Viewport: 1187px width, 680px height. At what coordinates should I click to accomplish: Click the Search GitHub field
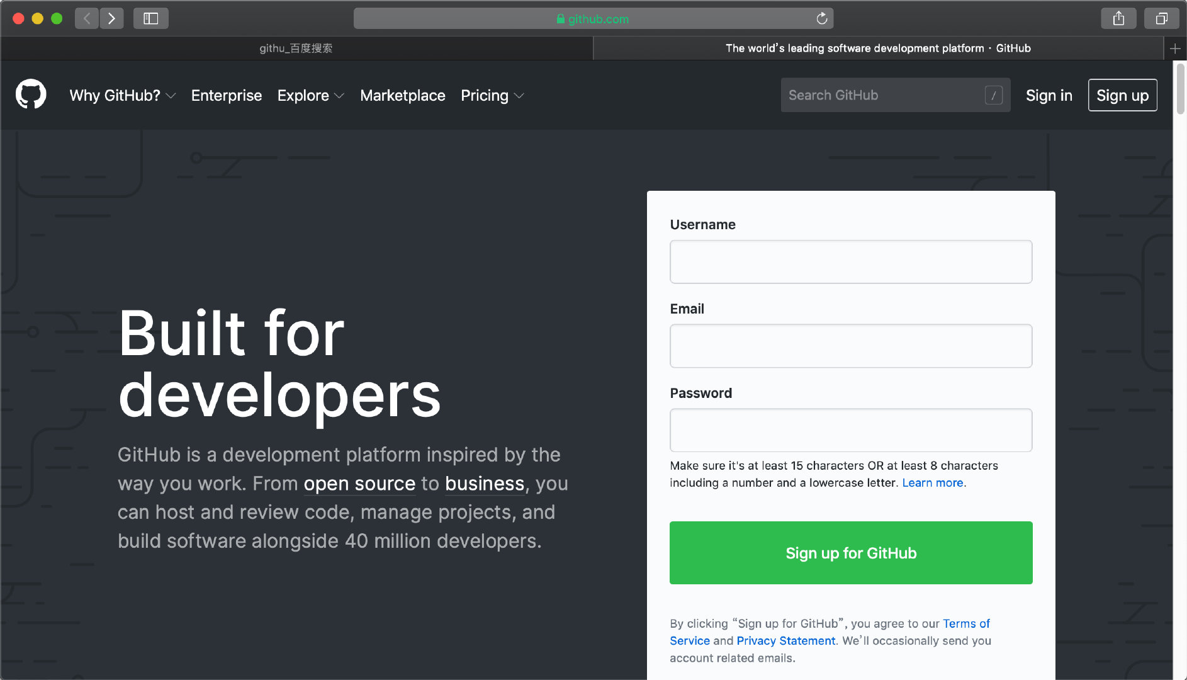(896, 95)
